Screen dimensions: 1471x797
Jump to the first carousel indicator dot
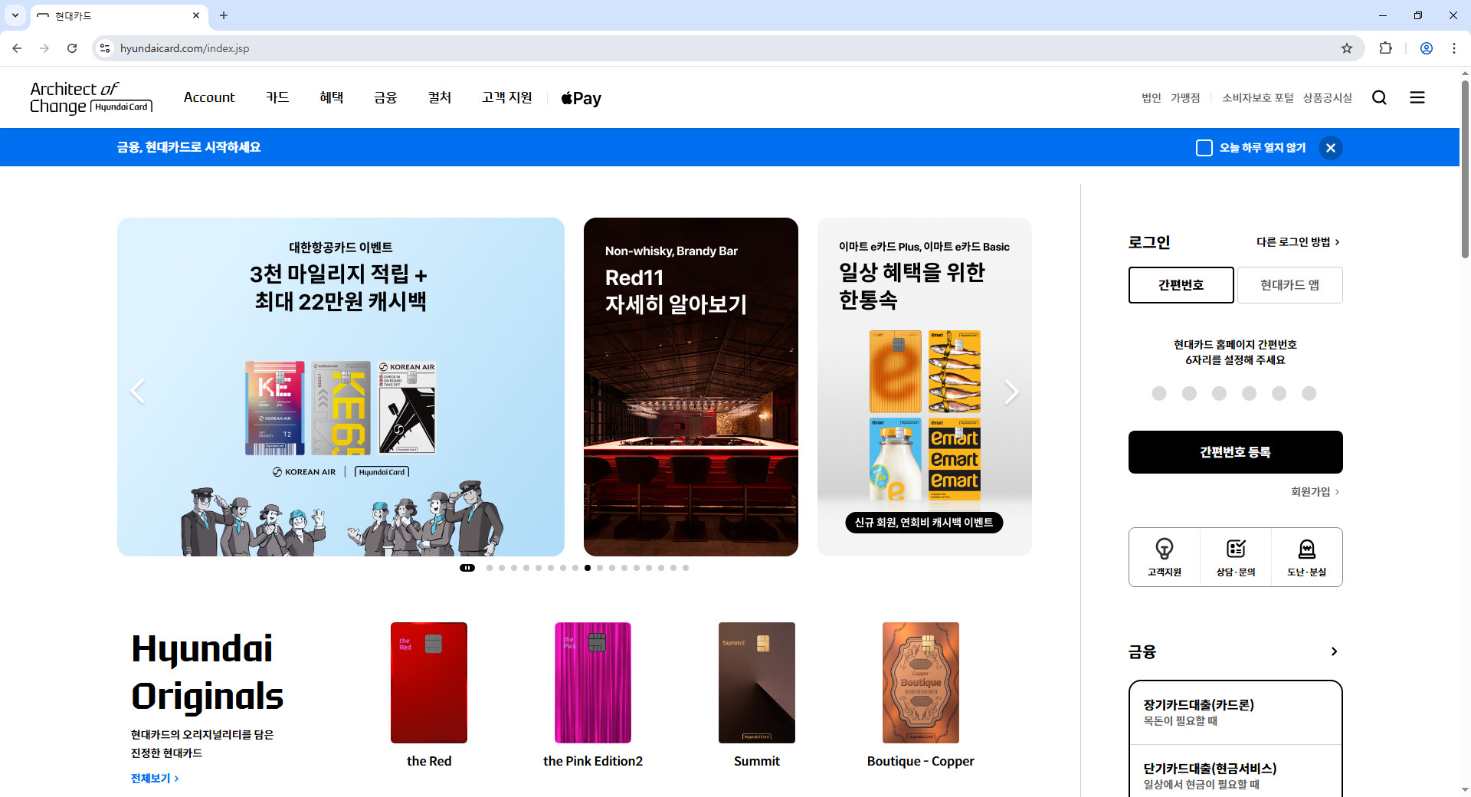tap(490, 568)
